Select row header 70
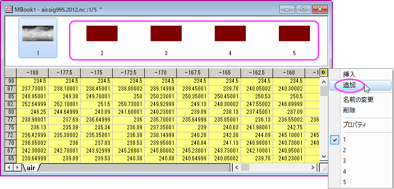Image resolution: width=394 pixels, height=189 pixels. [11, 143]
